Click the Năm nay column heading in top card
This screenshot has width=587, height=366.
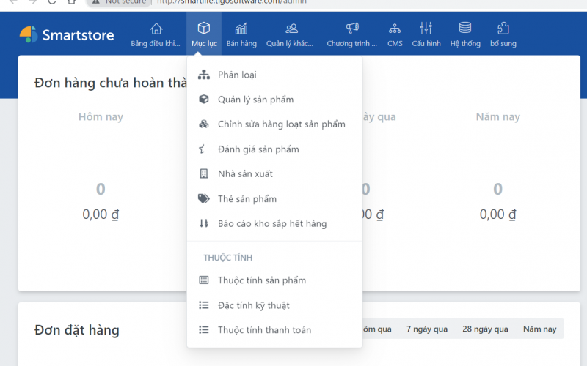click(x=497, y=117)
